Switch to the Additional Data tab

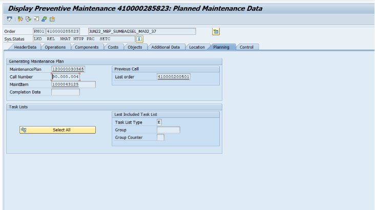click(165, 47)
